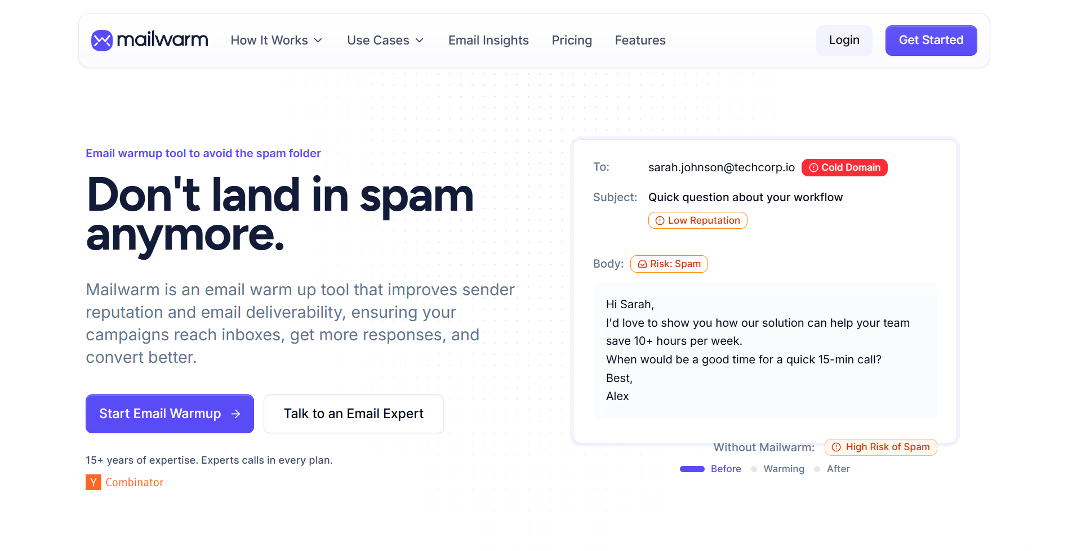Click the Get Started button
This screenshot has height=551, width=1068.
click(931, 41)
